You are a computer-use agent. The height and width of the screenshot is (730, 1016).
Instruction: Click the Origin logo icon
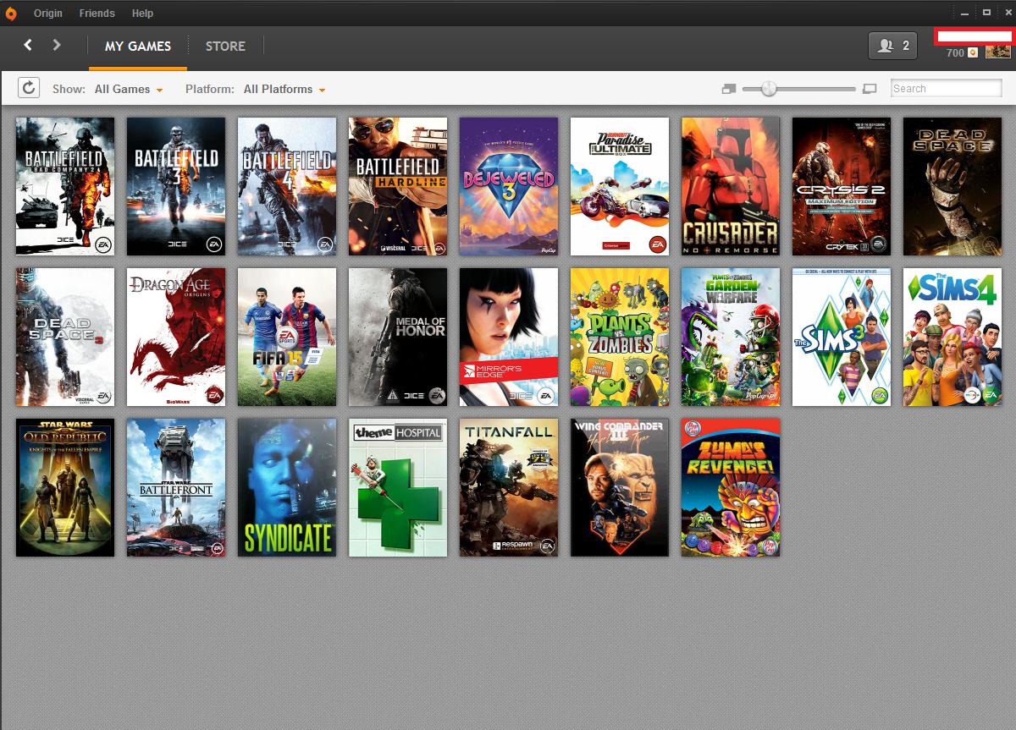pyautogui.click(x=11, y=13)
